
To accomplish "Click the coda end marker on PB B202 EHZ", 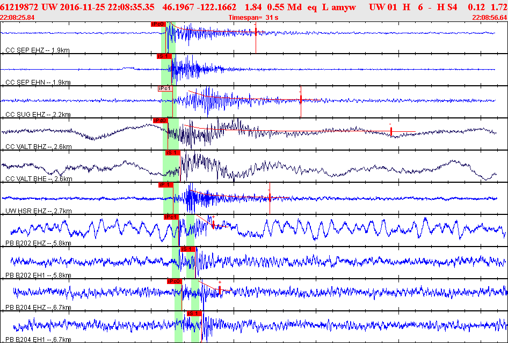I will (x=213, y=224).
